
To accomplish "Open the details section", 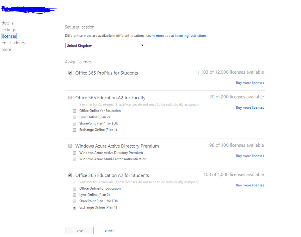I will [8, 23].
